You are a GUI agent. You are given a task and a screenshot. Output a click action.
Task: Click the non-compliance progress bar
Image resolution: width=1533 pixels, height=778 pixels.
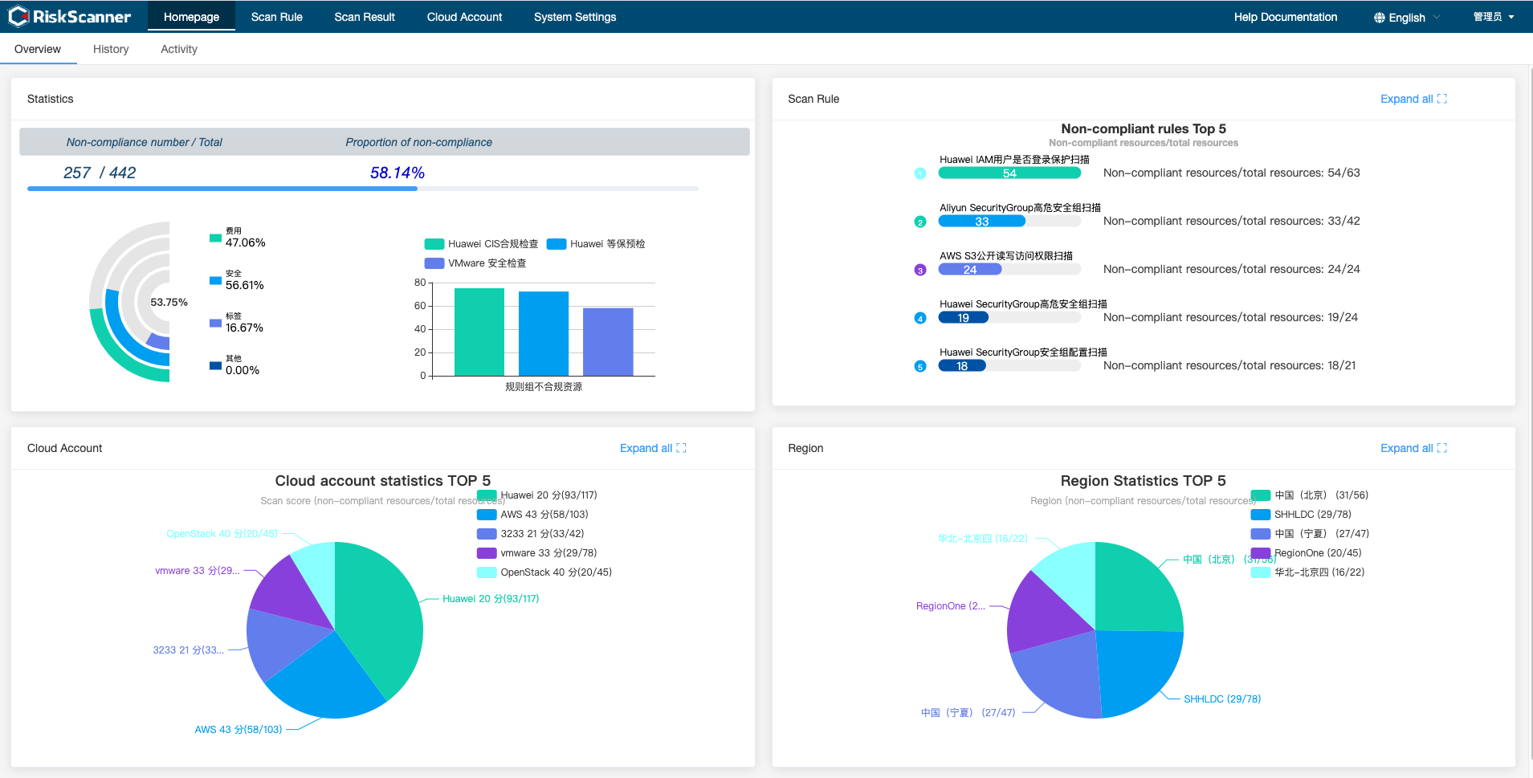pyautogui.click(x=363, y=189)
